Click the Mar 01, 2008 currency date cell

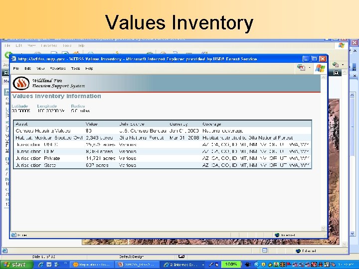[184, 137]
